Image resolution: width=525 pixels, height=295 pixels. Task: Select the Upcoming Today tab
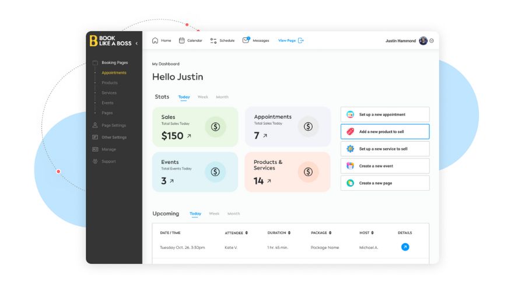(x=195, y=214)
